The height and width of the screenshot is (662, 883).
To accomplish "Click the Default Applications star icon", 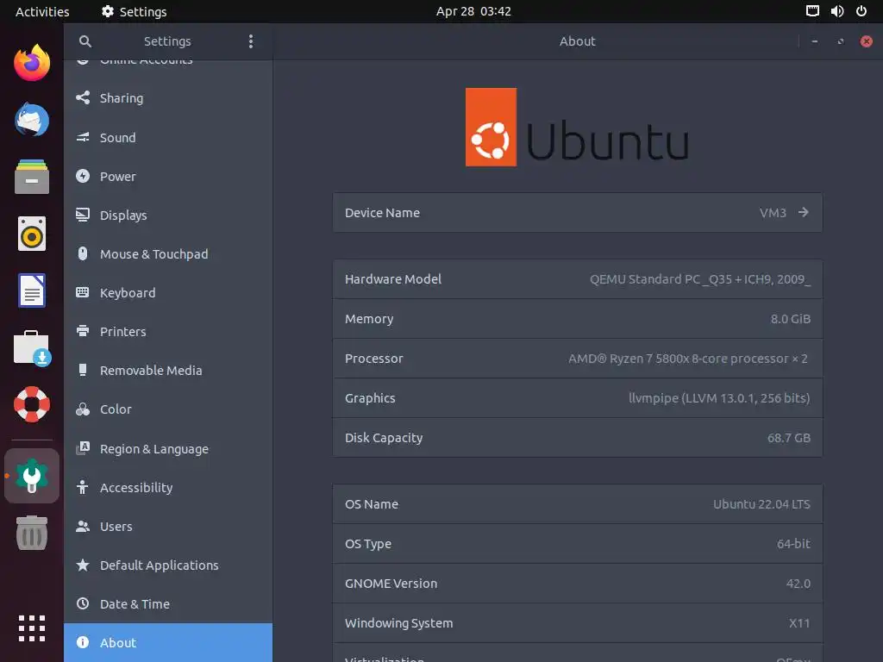I will (83, 565).
